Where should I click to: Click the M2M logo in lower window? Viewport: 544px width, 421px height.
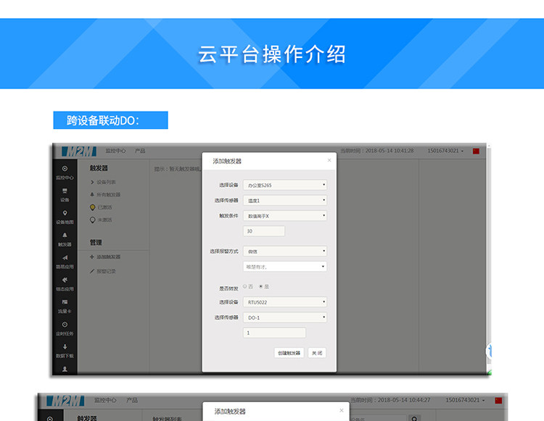click(x=65, y=401)
